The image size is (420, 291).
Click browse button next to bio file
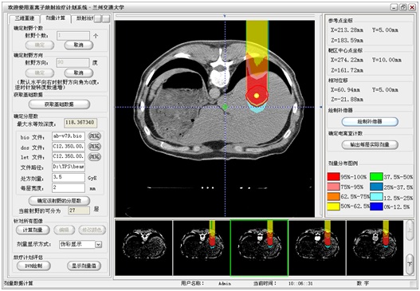(x=94, y=136)
